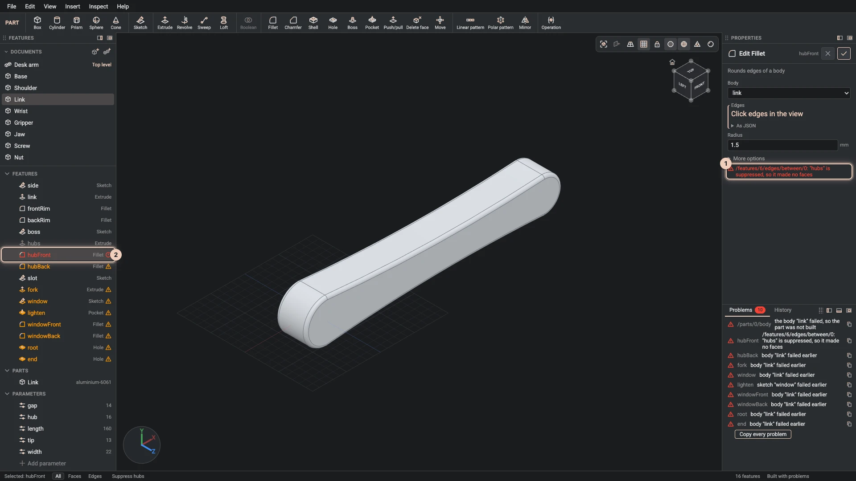Open the Body dropdown showing link
The height and width of the screenshot is (481, 856).
pos(789,93)
